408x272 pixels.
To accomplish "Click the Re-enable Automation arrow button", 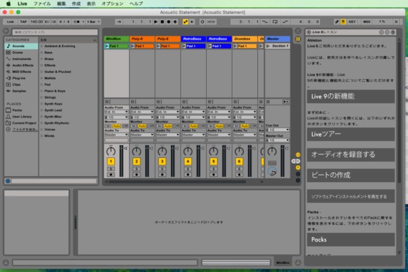I will (192, 22).
